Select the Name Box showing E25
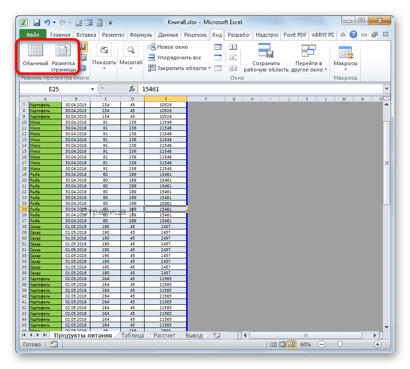The height and width of the screenshot is (369, 410). [55, 89]
